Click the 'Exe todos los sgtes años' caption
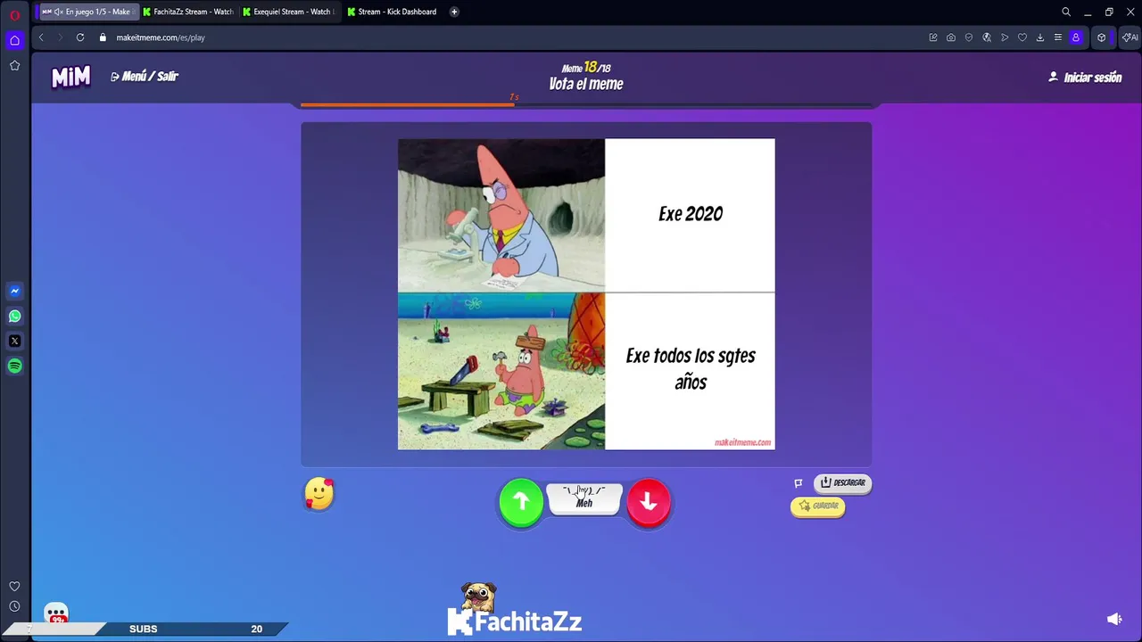The height and width of the screenshot is (642, 1142). [x=691, y=369]
